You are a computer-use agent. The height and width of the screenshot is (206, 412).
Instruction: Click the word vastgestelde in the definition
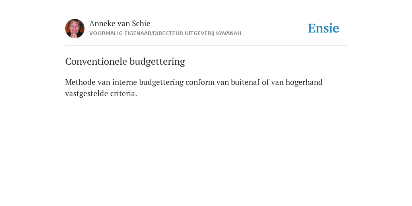pos(87,93)
